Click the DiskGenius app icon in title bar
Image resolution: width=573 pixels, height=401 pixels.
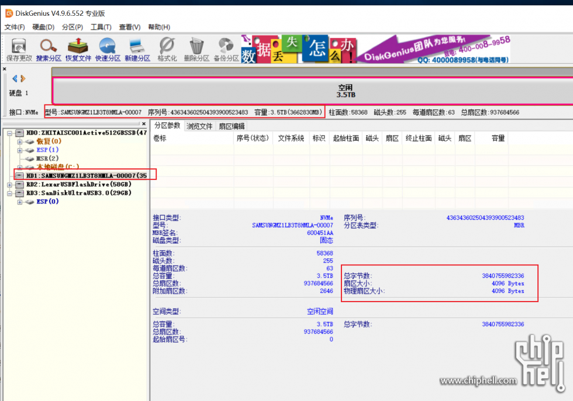pos(9,13)
